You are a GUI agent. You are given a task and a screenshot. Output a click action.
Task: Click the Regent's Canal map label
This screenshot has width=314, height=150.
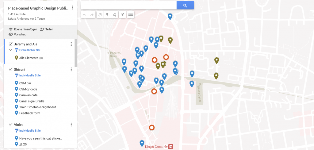199,92
